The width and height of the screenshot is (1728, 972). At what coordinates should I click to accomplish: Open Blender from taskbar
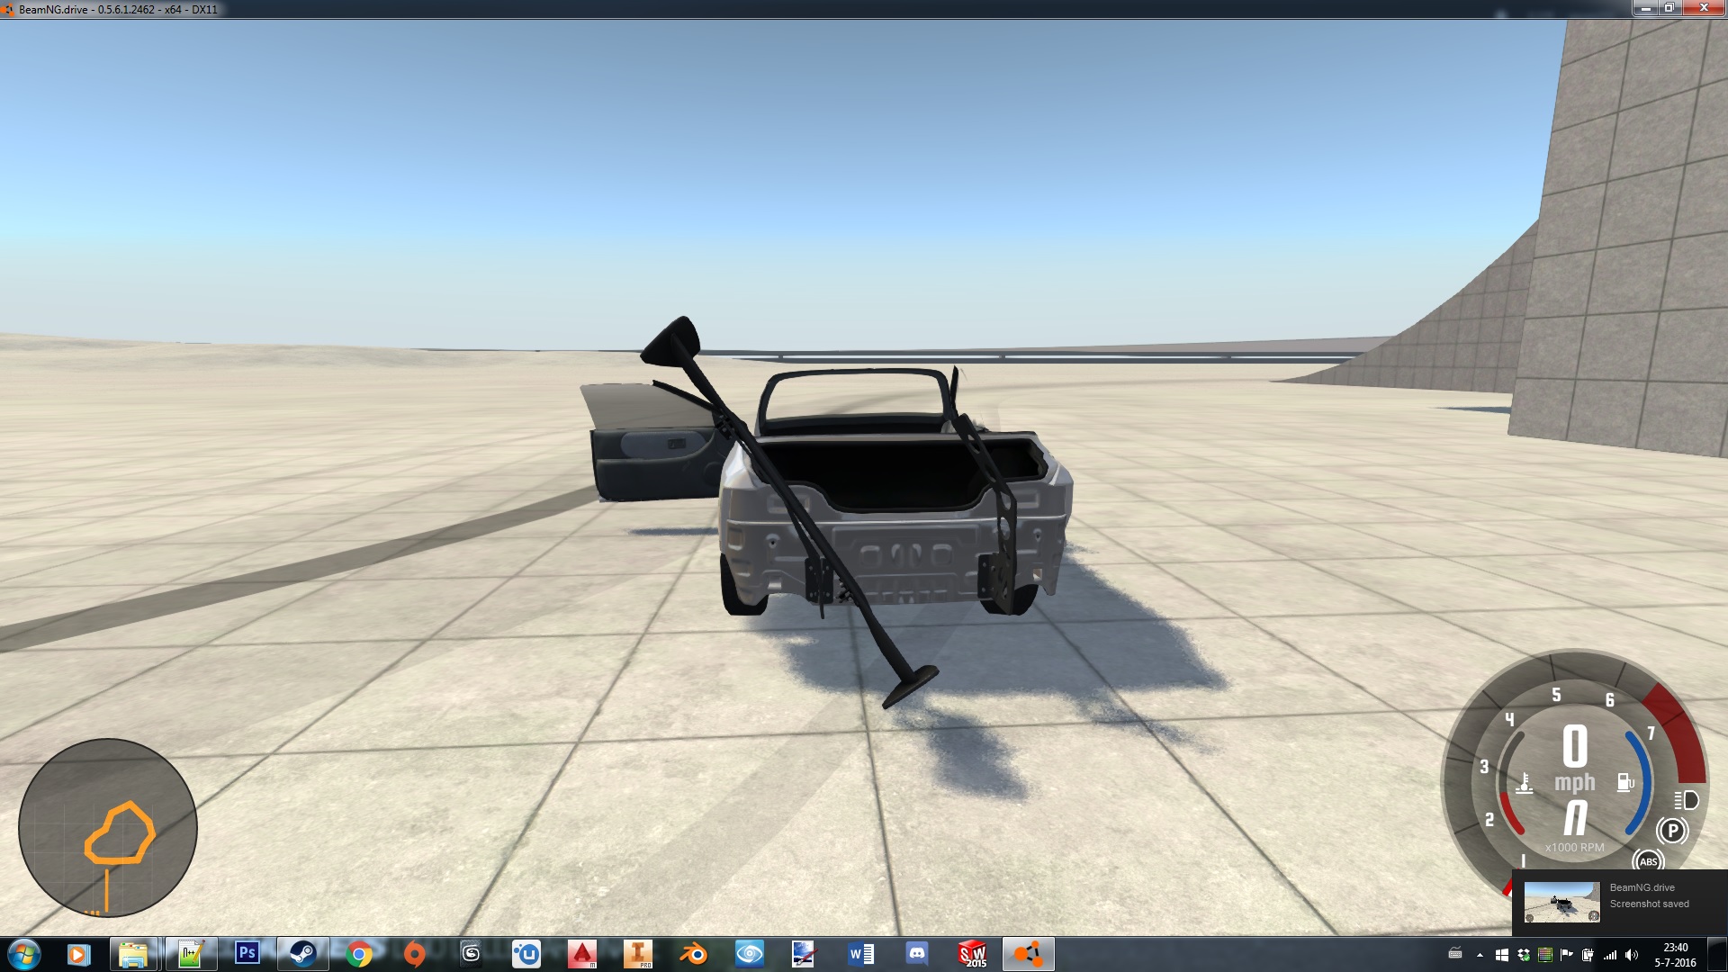coord(694,954)
